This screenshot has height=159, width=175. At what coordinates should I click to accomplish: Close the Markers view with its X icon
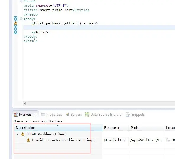(35, 115)
